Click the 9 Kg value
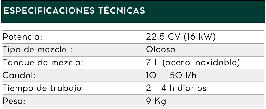Viewport: 266px width, 109px height. [x=156, y=101]
